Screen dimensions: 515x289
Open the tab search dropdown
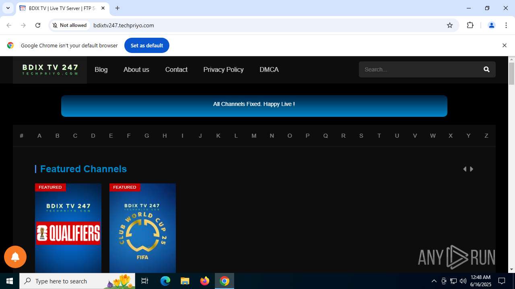click(8, 8)
